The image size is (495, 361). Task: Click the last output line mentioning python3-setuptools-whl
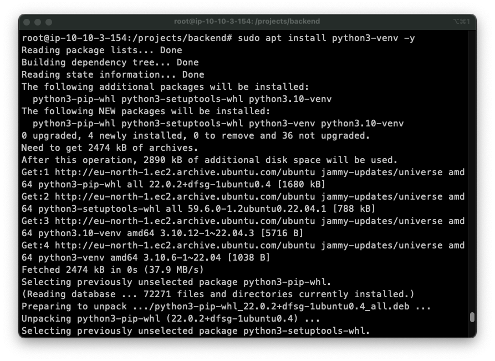pyautogui.click(x=195, y=331)
